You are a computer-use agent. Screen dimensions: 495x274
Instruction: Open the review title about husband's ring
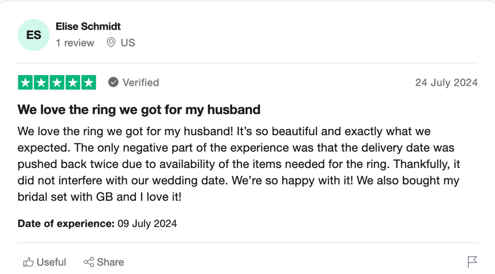(x=139, y=110)
